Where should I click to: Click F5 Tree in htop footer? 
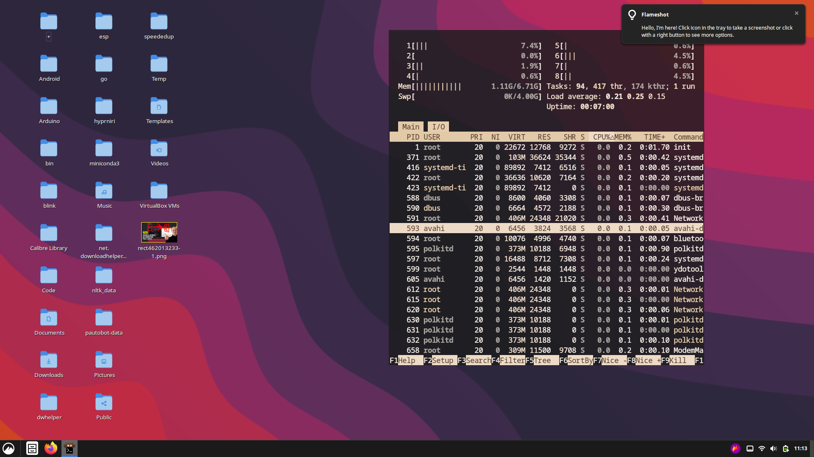[x=542, y=361]
